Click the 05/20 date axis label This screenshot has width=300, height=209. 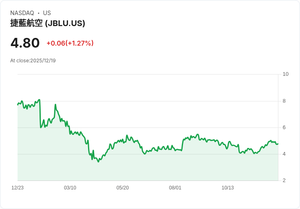click(122, 188)
